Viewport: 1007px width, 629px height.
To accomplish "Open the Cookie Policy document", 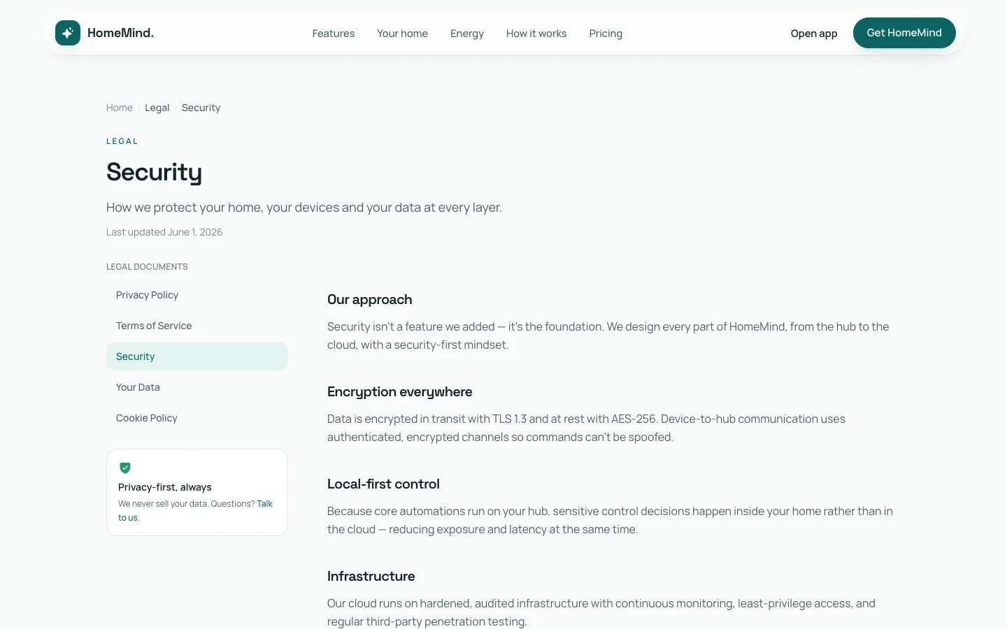I will tap(197, 418).
